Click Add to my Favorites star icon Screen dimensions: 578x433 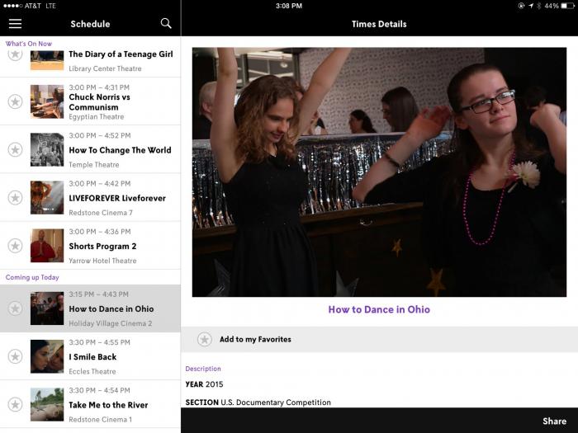pyautogui.click(x=205, y=339)
